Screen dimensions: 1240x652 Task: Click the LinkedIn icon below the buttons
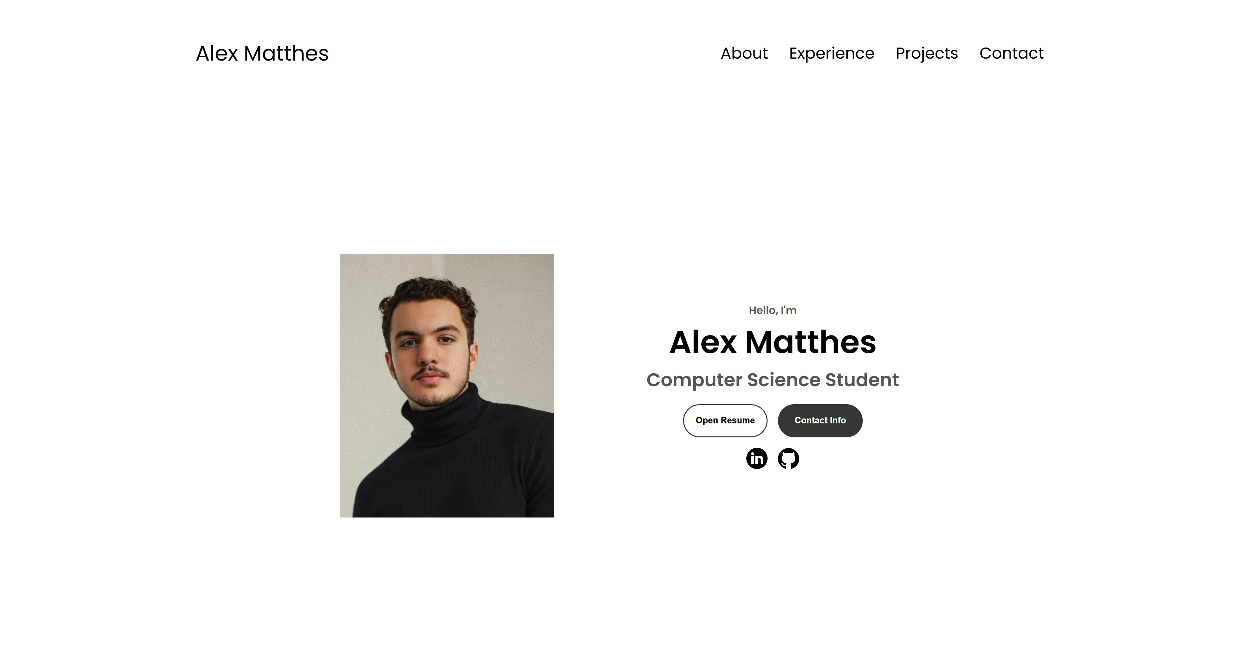[x=756, y=458]
